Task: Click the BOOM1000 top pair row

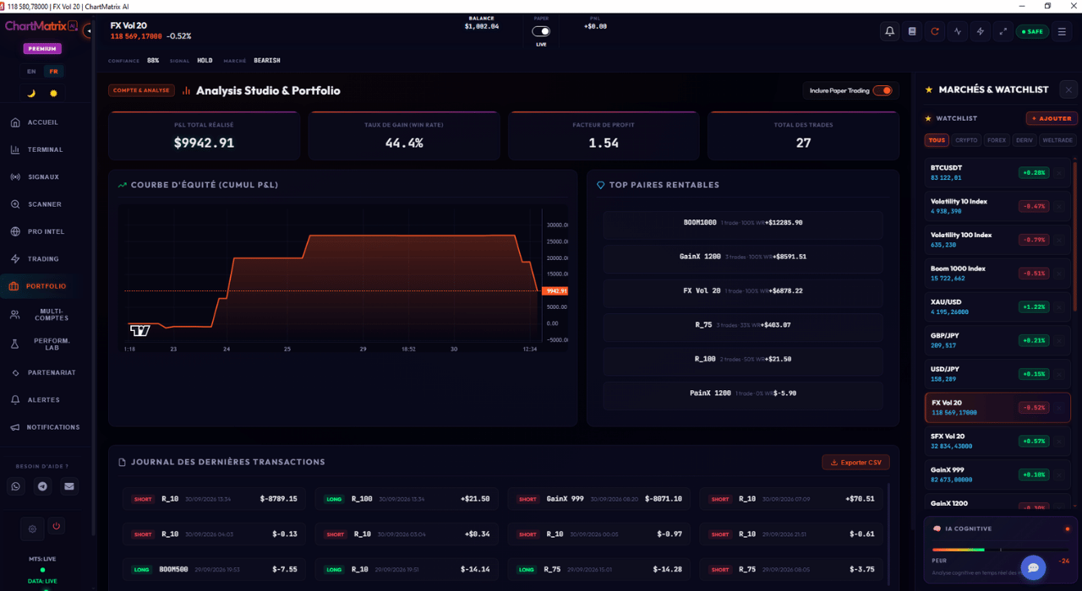Action: pos(743,223)
